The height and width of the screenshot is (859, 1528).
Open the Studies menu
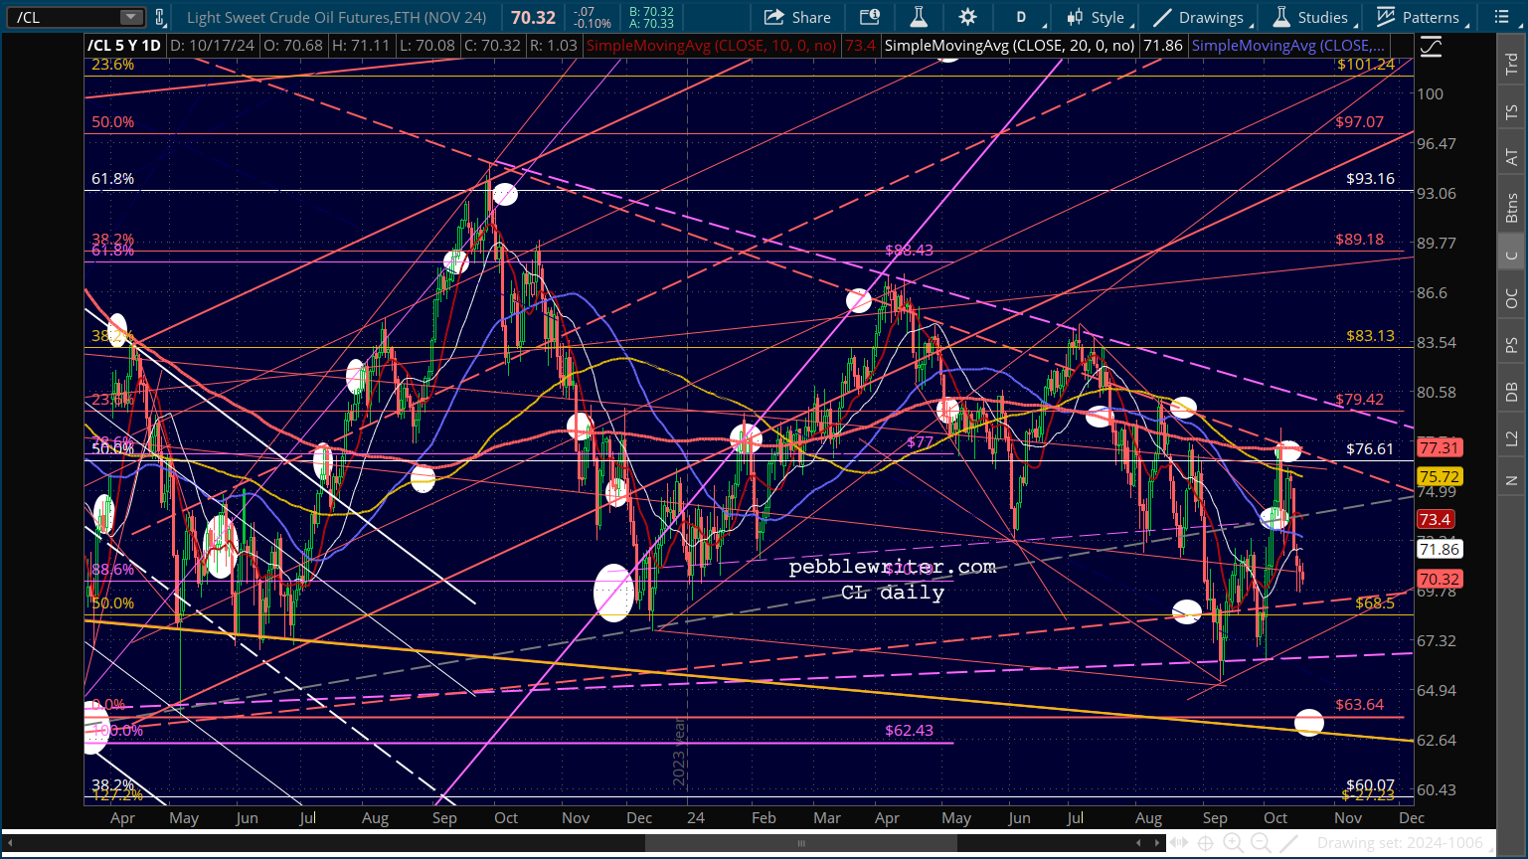[1310, 17]
